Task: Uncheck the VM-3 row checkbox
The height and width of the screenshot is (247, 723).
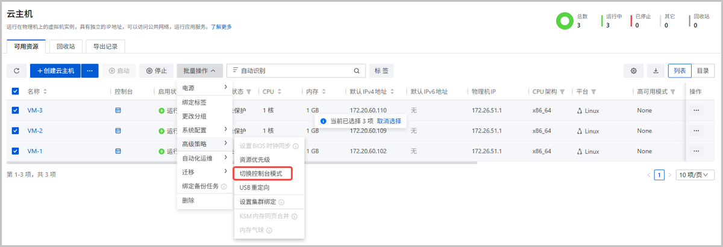Action: pos(16,111)
